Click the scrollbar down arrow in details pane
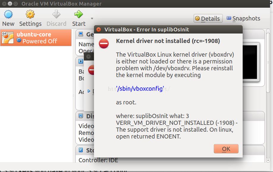 tap(268, 160)
